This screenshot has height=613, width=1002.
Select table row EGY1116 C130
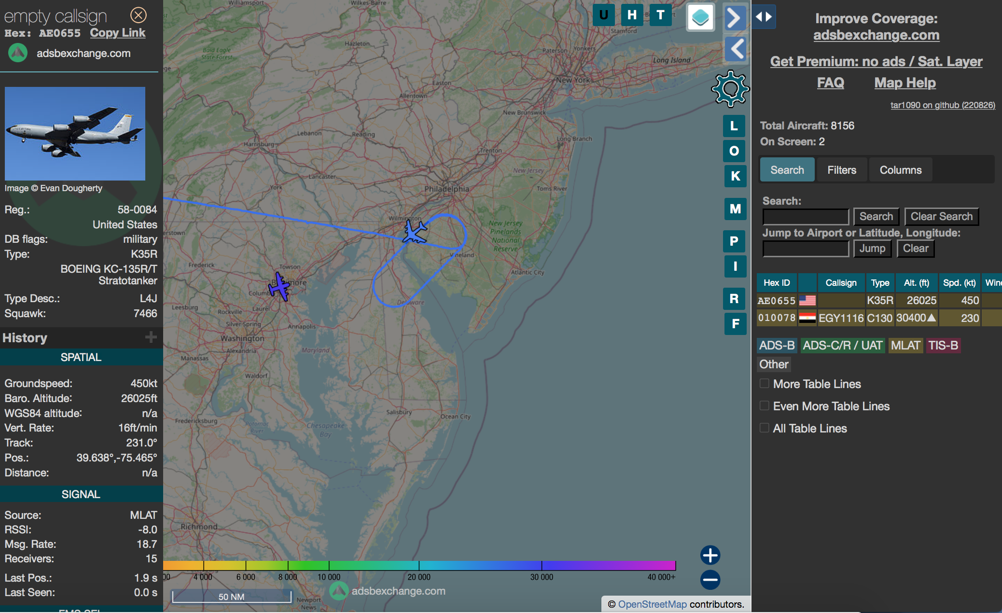pos(878,318)
